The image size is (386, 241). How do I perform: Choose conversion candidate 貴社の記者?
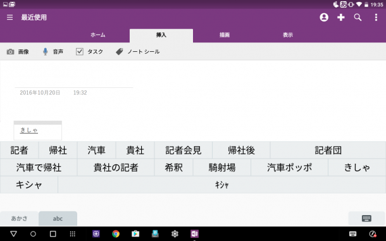click(x=116, y=168)
